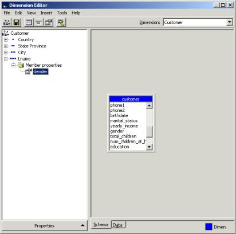Select the education column
The height and width of the screenshot is (234, 236).
coord(120,147)
